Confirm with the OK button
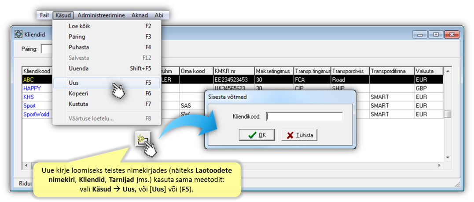This screenshot has height=202, width=474. coord(257,135)
